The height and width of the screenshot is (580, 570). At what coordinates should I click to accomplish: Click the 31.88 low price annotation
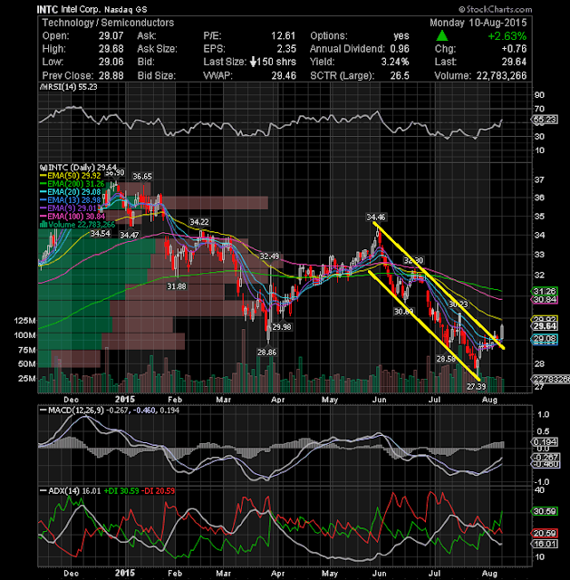(x=177, y=286)
